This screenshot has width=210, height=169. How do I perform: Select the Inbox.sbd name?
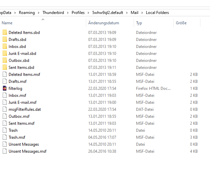(17, 47)
